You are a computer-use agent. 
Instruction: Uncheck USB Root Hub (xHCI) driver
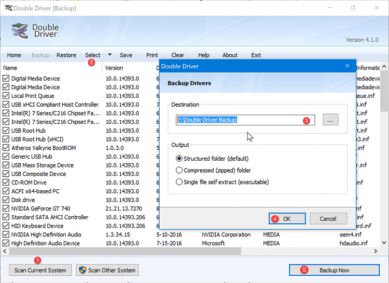(x=6, y=139)
